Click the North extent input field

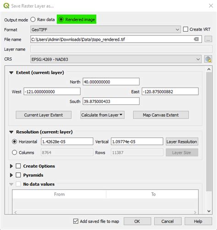(x=111, y=82)
